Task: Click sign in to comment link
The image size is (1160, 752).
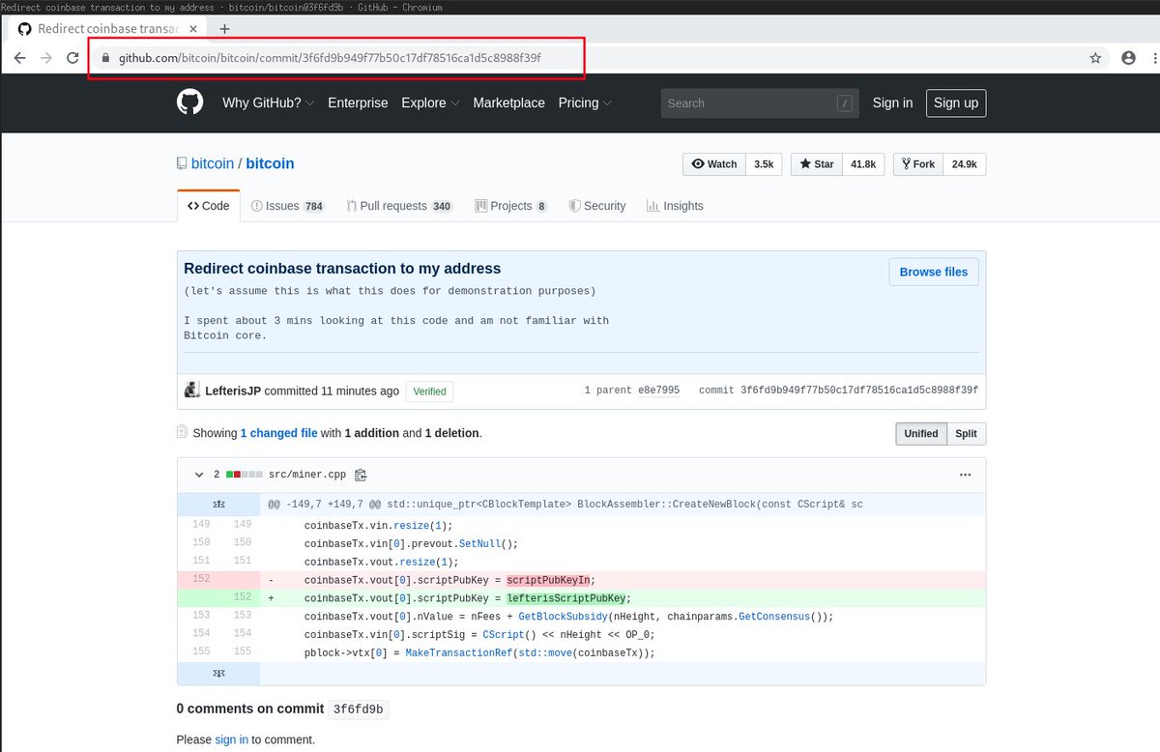Action: pyautogui.click(x=232, y=739)
